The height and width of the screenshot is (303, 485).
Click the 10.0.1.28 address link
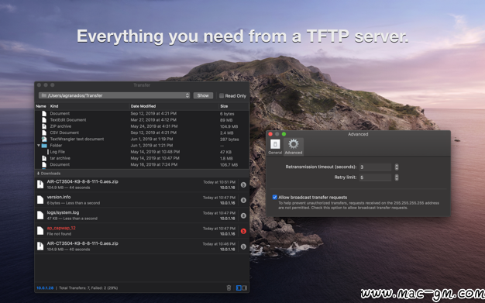pos(45,288)
